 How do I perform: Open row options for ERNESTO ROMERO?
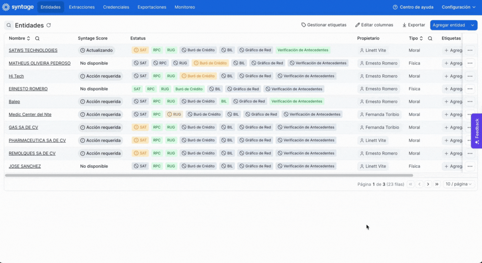coord(470,89)
